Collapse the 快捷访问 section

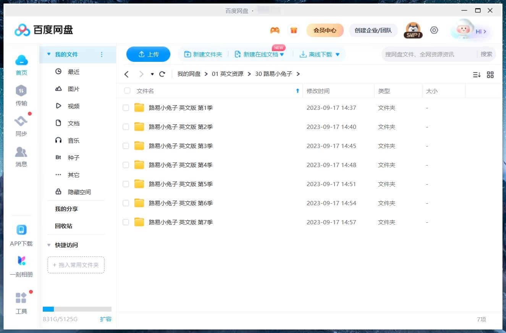[48, 245]
